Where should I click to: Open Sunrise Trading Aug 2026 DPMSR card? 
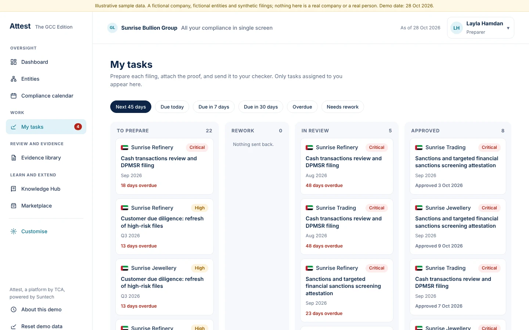coord(347,227)
